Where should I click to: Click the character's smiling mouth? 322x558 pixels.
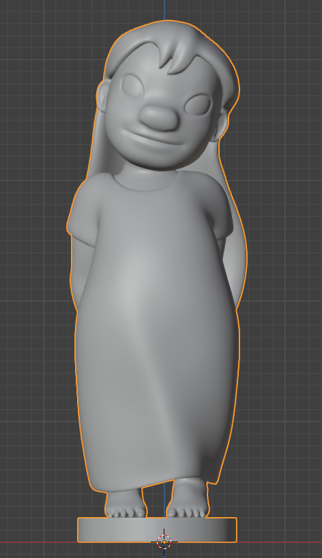pos(153,137)
